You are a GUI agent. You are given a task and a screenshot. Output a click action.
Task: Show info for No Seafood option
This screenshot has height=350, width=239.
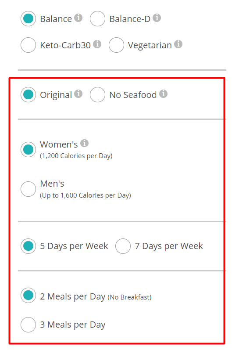click(163, 94)
